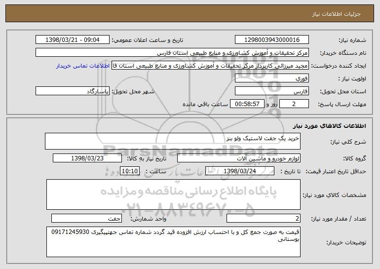Click the شرح کلی نیاز text box

[173, 141]
